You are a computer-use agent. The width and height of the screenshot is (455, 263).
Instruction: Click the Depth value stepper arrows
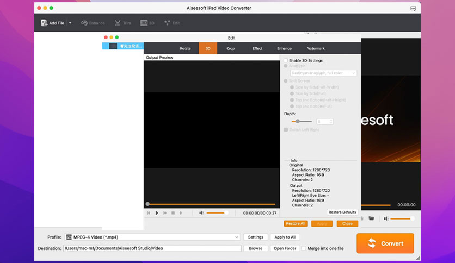coord(331,121)
